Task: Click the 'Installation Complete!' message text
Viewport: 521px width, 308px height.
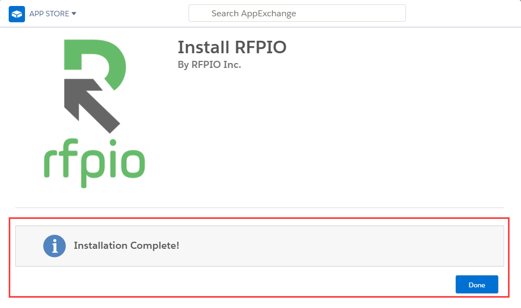Action: pyautogui.click(x=127, y=246)
